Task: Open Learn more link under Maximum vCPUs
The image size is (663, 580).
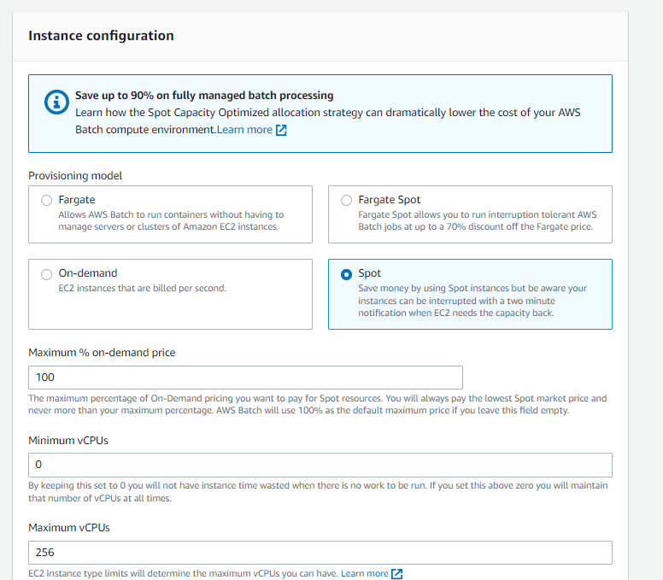Action: 365,574
